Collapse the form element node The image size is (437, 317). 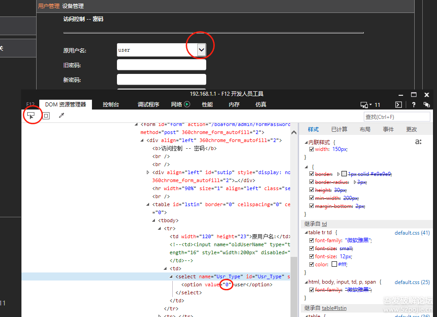point(136,125)
